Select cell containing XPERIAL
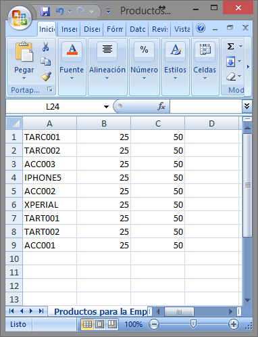This screenshot has height=337, width=258. point(49,204)
